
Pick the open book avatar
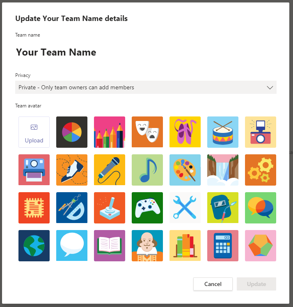(110, 246)
